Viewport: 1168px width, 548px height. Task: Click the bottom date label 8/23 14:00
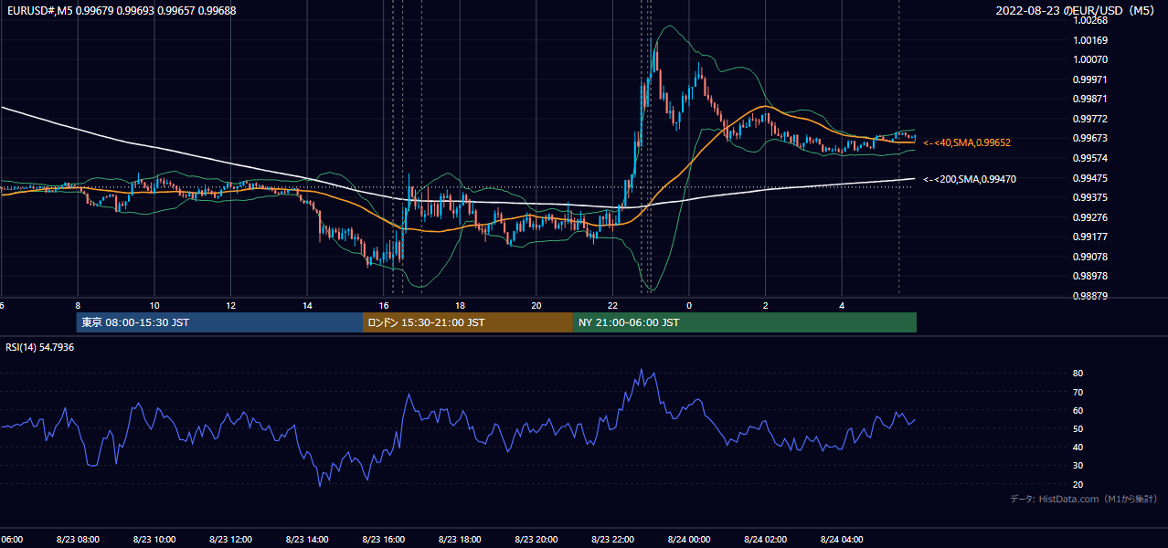(307, 540)
